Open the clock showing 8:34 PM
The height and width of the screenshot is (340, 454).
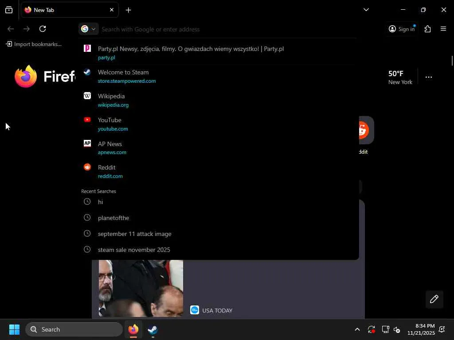click(x=421, y=329)
